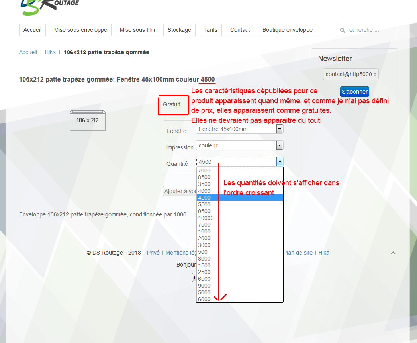
Task: Select quantity 1000 in list
Action: coord(240,232)
